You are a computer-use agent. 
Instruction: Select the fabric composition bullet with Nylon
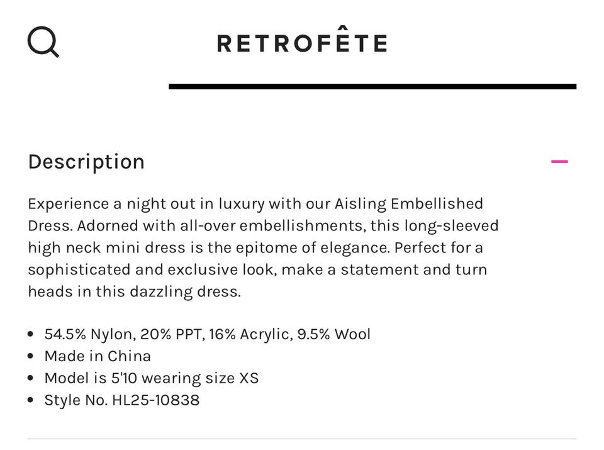pos(207,334)
